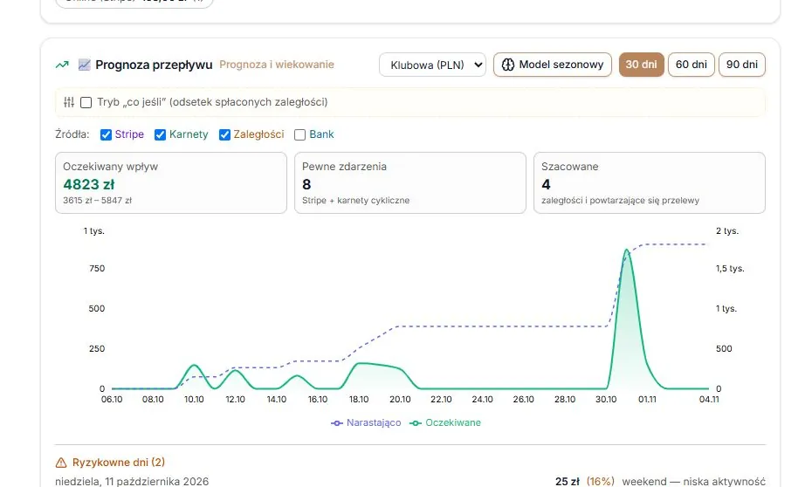Viewport: 812px width, 487px height.
Task: Click the green trending-up arrow icon
Action: tap(62, 65)
